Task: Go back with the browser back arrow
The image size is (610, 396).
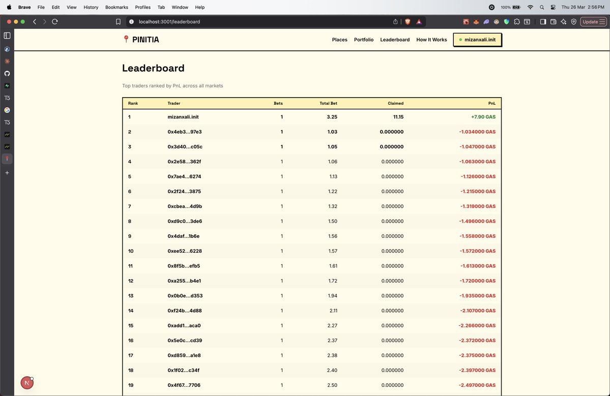Action: pos(35,22)
